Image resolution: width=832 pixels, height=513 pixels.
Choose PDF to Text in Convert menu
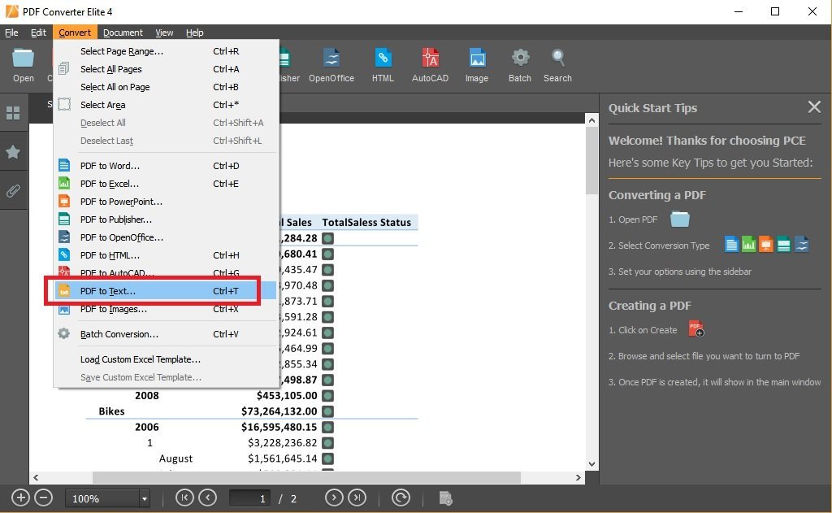click(x=108, y=291)
